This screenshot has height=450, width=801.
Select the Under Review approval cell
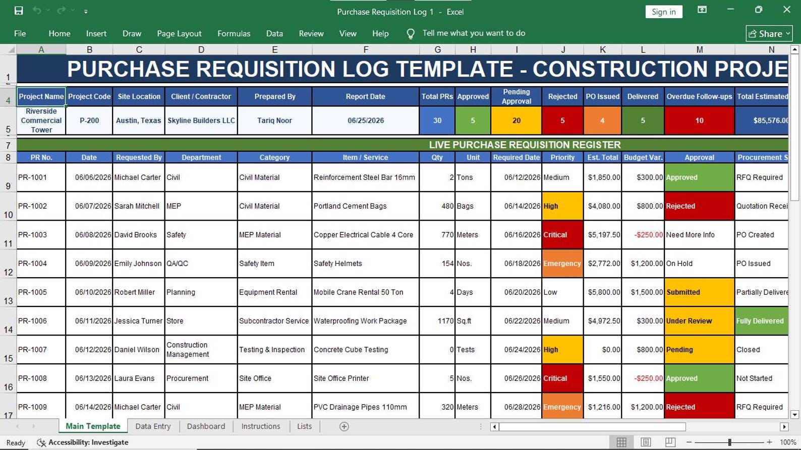pyautogui.click(x=700, y=321)
